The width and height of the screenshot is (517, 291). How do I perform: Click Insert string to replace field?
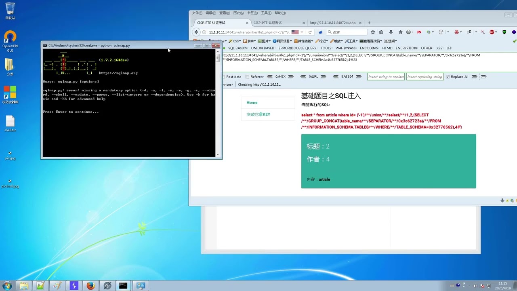click(386, 76)
